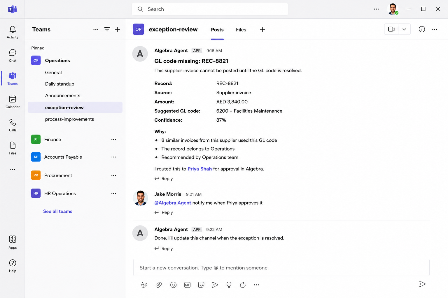Viewport: 448px width, 298px height.
Task: Open the Calls section
Action: tap(13, 125)
